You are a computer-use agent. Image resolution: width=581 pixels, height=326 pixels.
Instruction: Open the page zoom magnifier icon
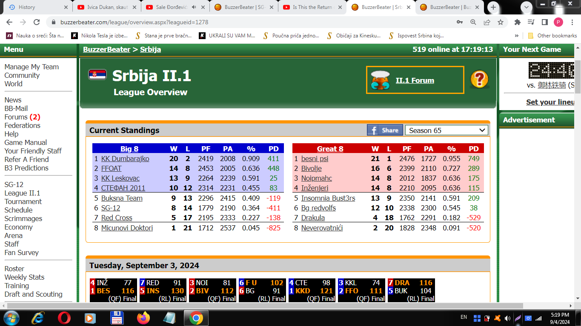[473, 22]
